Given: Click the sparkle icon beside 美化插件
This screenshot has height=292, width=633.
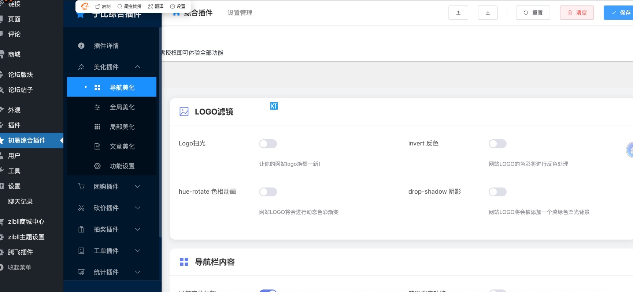Looking at the screenshot, I should (x=81, y=67).
